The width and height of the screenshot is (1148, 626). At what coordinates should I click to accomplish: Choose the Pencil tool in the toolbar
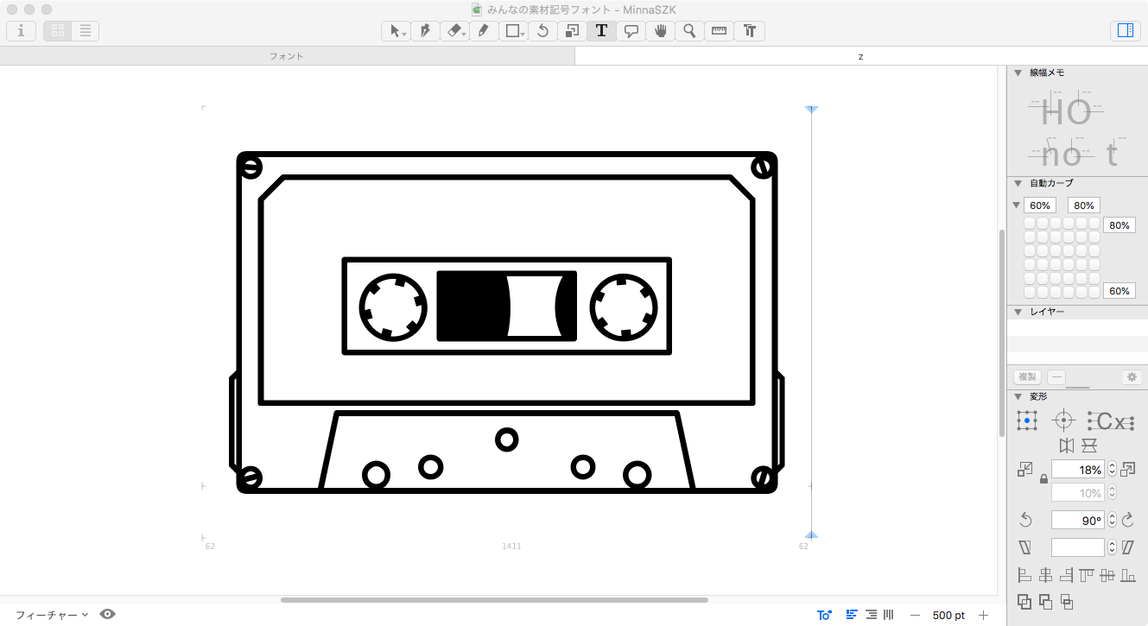click(x=483, y=31)
